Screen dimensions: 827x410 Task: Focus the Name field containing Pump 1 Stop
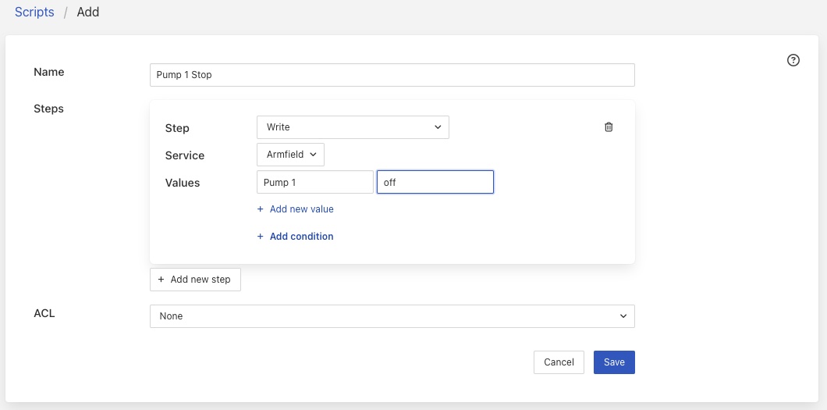(392, 75)
